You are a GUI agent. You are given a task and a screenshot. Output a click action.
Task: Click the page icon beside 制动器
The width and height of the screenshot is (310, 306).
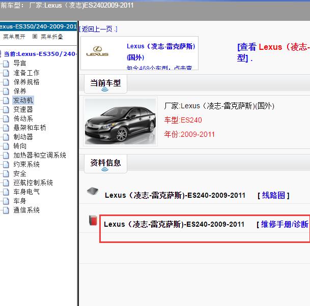click(x=6, y=137)
